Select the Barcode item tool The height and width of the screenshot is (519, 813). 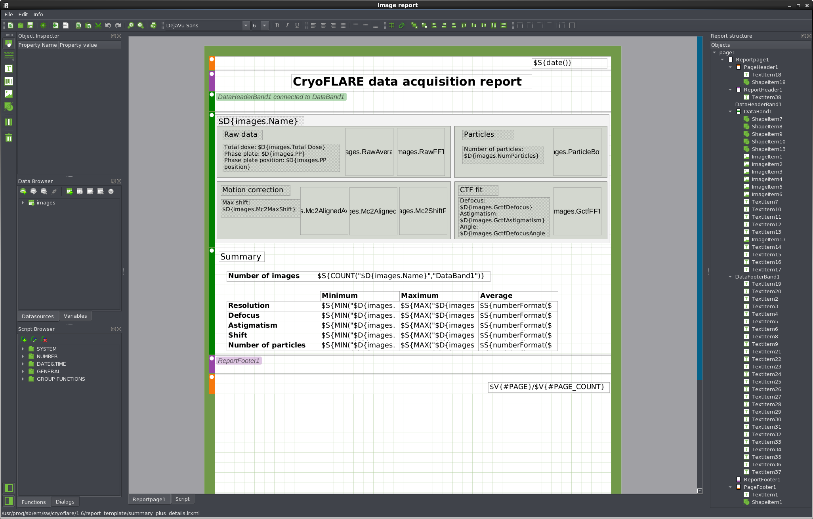click(x=9, y=81)
